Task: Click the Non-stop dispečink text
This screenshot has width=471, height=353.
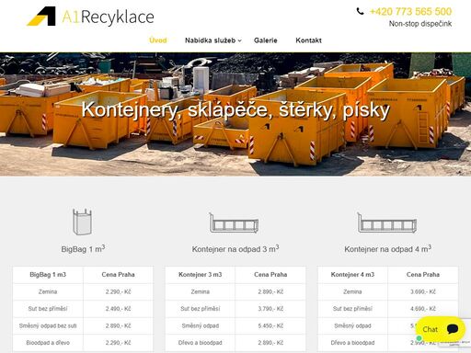Action: 420,24
